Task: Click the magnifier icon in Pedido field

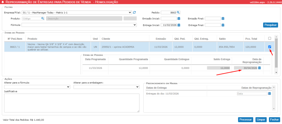Action: (x=178, y=12)
